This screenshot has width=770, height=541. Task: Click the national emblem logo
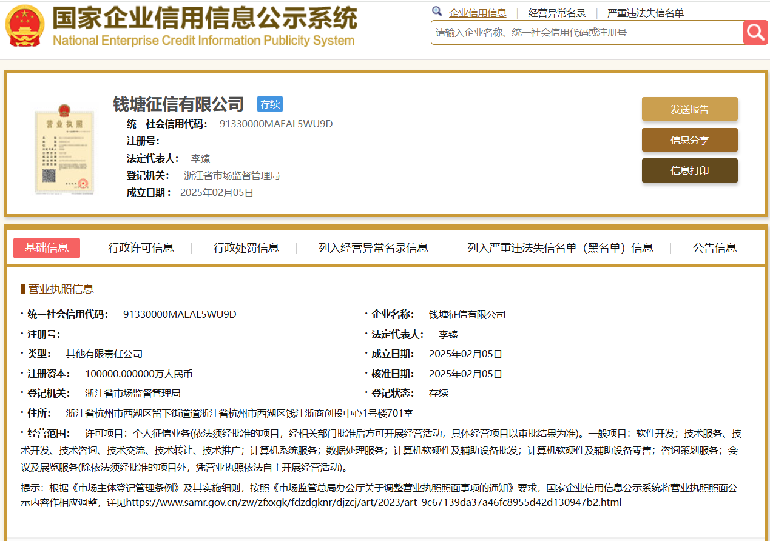[25, 27]
